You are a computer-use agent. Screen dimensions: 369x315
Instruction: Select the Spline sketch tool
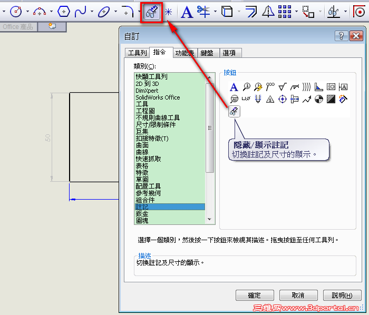click(81, 12)
